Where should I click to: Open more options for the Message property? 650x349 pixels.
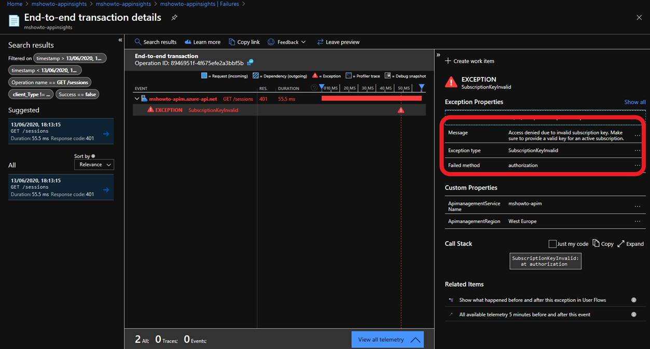pyautogui.click(x=638, y=136)
